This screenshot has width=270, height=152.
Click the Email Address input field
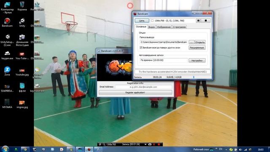143,87
